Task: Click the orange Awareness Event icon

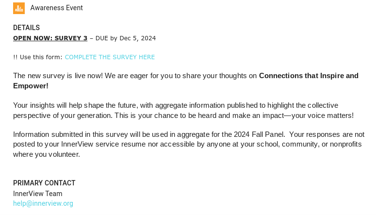Action: click(19, 8)
